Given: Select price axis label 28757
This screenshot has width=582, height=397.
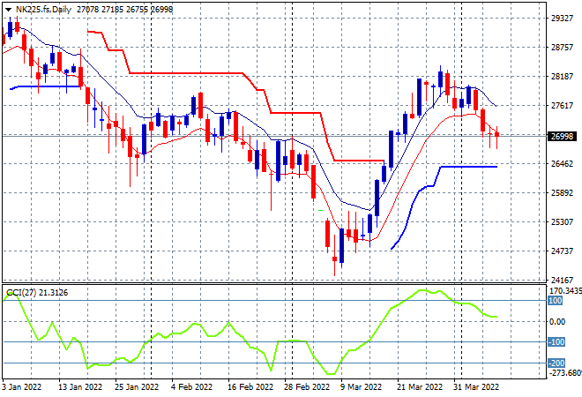Looking at the screenshot, I should coord(562,47).
